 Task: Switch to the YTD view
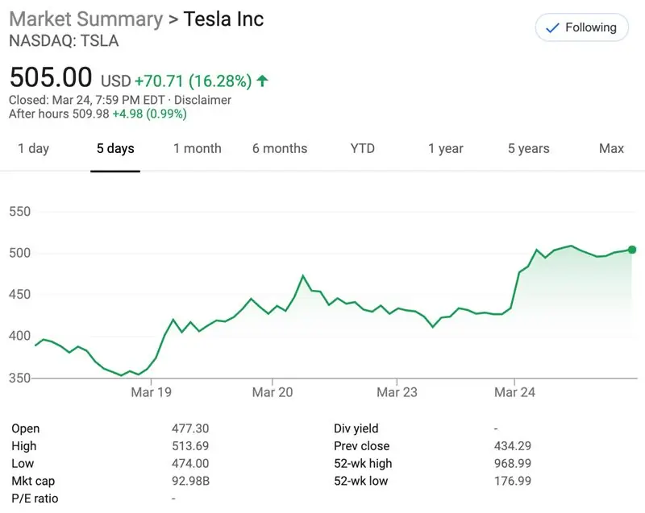tap(362, 148)
